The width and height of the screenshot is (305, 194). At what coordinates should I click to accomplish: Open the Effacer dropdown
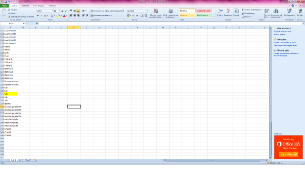[246, 17]
